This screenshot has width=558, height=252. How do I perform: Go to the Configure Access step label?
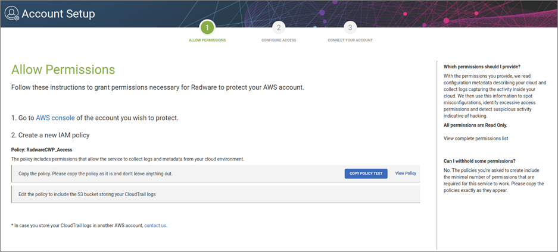tap(279, 40)
